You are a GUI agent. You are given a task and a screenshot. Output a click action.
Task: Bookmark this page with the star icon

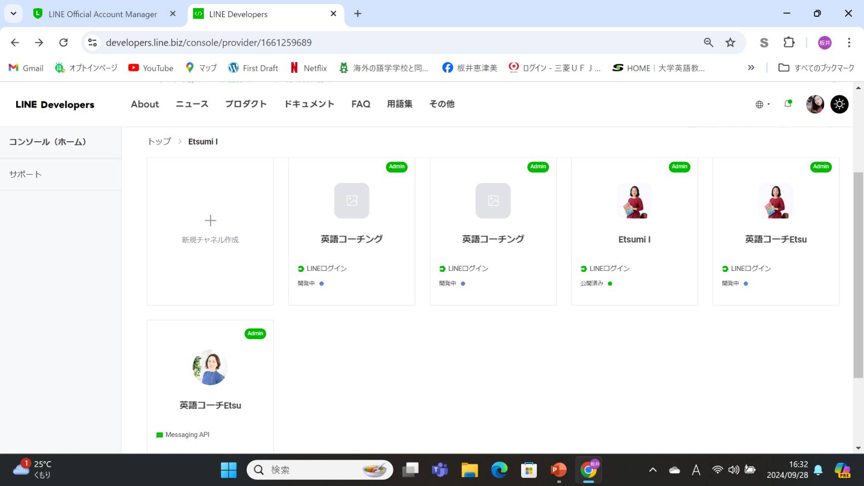coord(730,43)
